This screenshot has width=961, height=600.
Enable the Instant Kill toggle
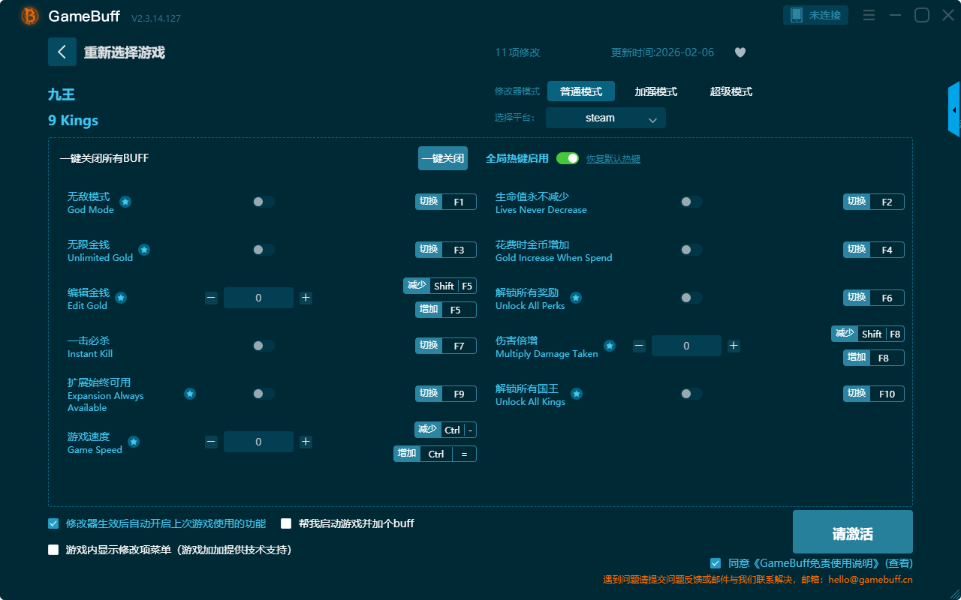(264, 346)
